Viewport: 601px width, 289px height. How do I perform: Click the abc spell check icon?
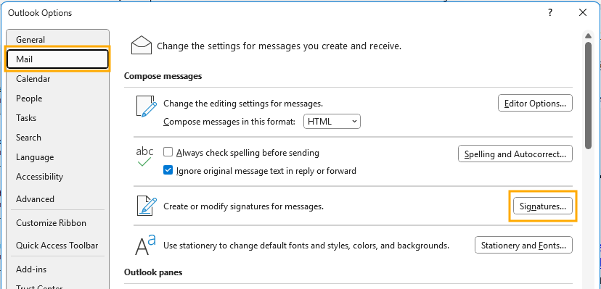[x=144, y=156]
